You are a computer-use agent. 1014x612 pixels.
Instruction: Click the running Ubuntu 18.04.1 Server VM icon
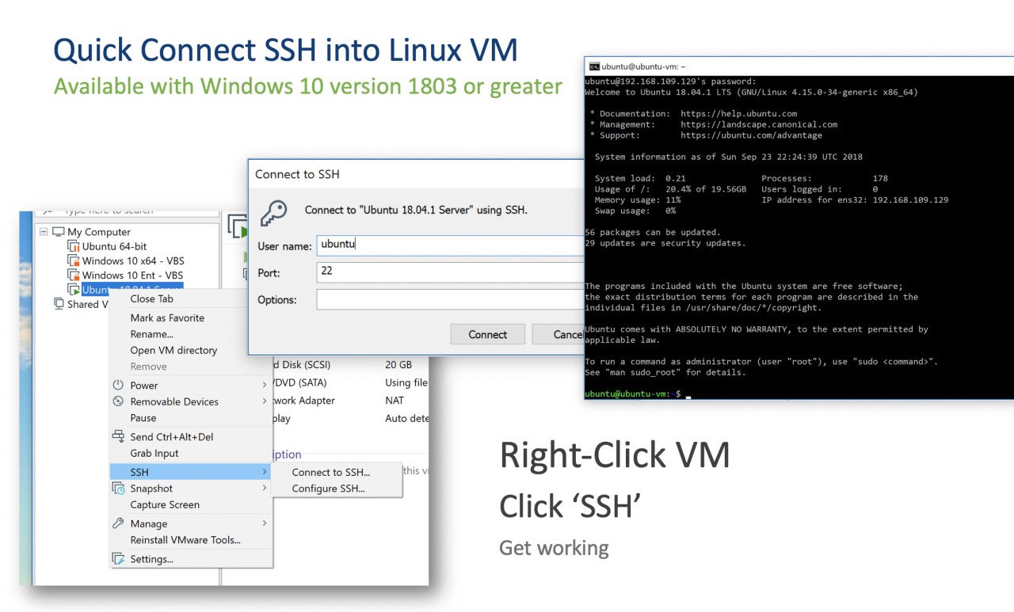point(74,290)
